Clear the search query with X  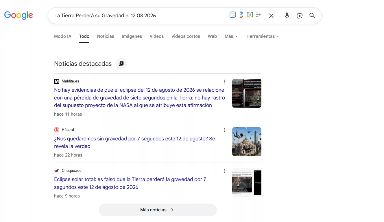point(271,16)
